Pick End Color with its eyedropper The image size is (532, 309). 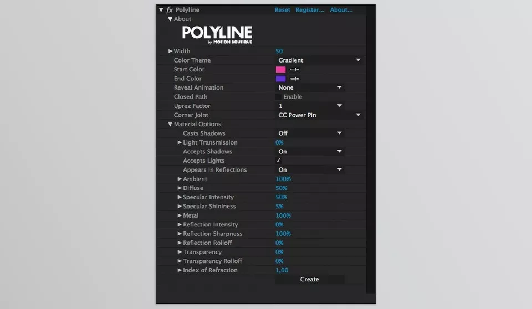pyautogui.click(x=294, y=79)
